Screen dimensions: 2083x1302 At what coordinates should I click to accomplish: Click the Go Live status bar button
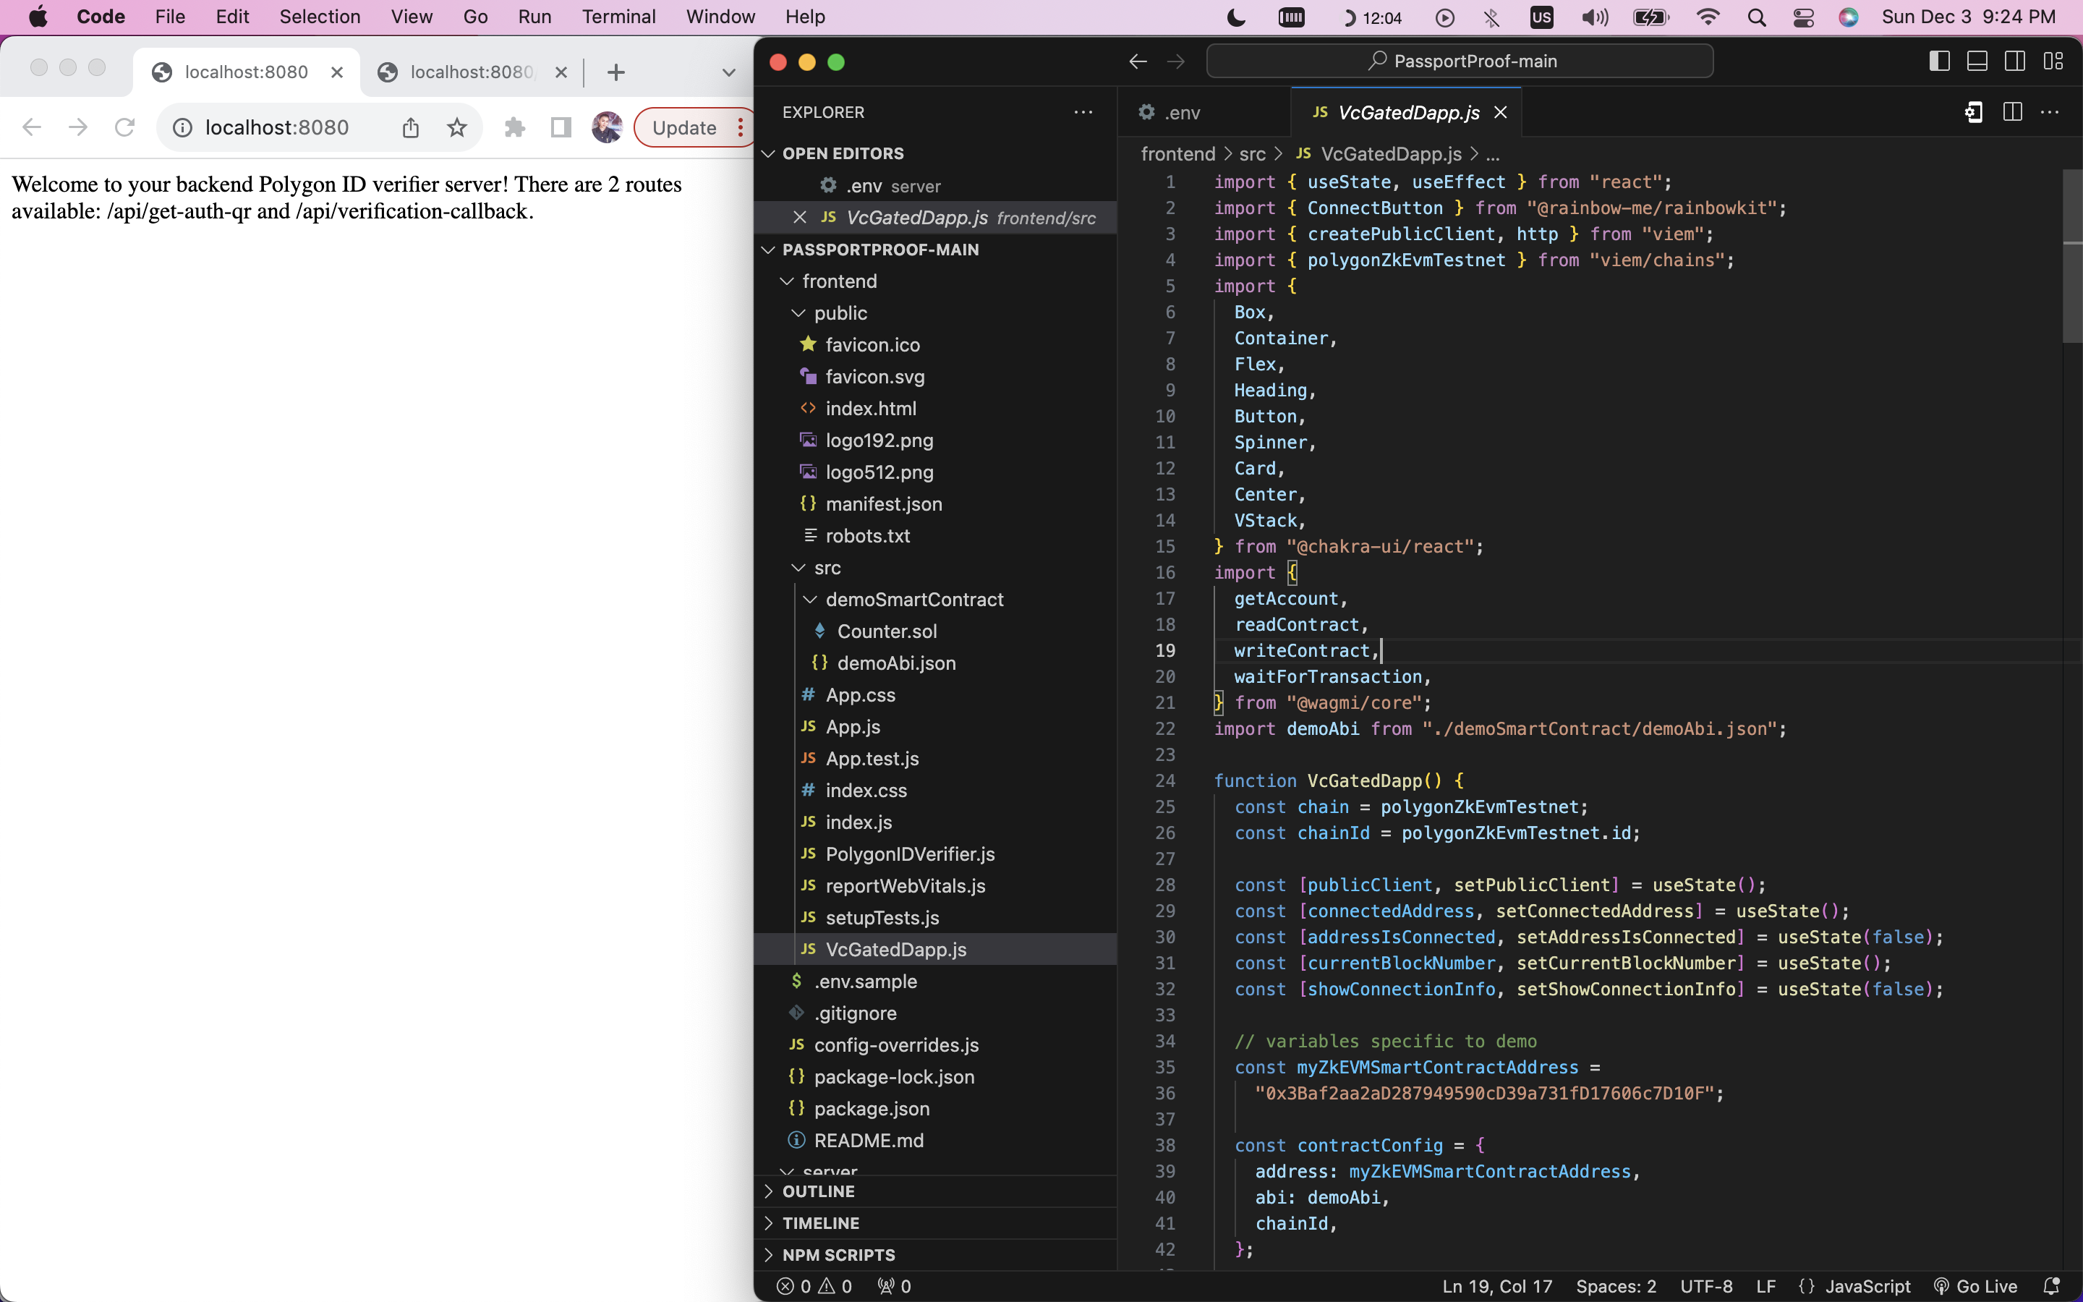click(1975, 1285)
